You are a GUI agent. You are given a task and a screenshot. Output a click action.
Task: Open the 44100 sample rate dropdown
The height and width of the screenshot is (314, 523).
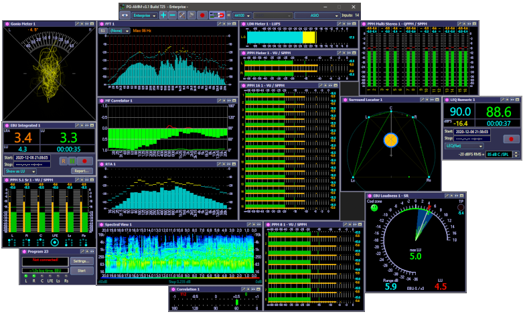242,15
